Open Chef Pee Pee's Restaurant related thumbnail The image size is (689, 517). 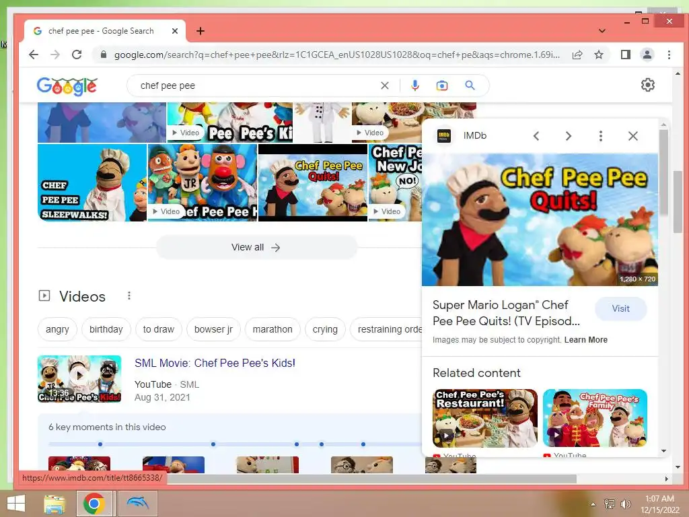pyautogui.click(x=484, y=418)
